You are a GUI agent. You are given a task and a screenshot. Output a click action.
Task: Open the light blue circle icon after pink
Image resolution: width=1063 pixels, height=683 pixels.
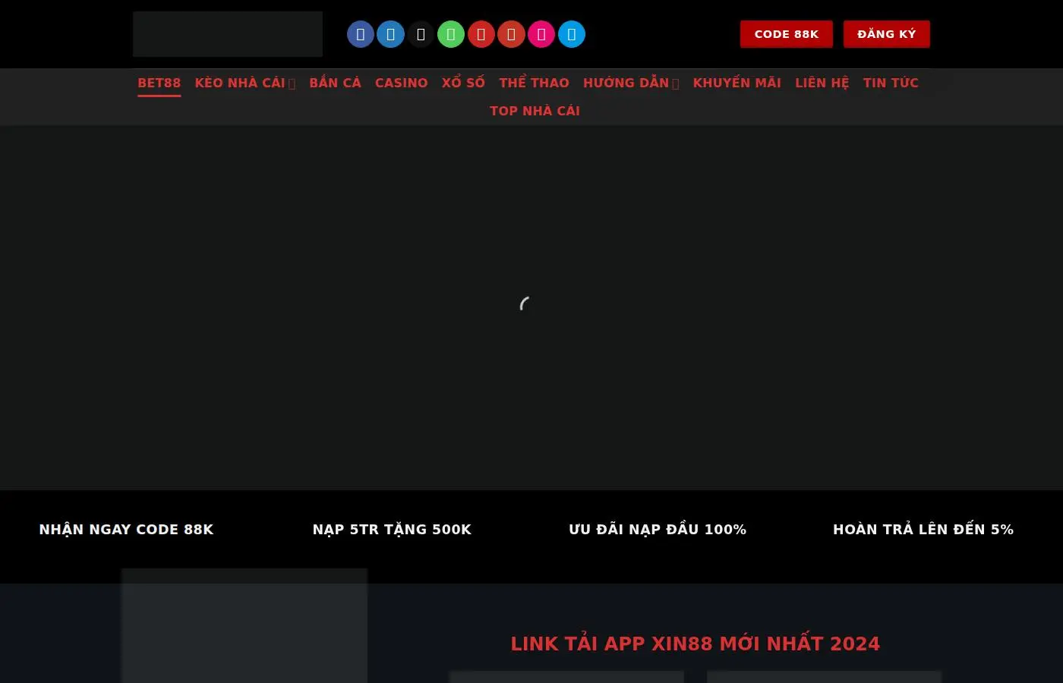click(572, 34)
